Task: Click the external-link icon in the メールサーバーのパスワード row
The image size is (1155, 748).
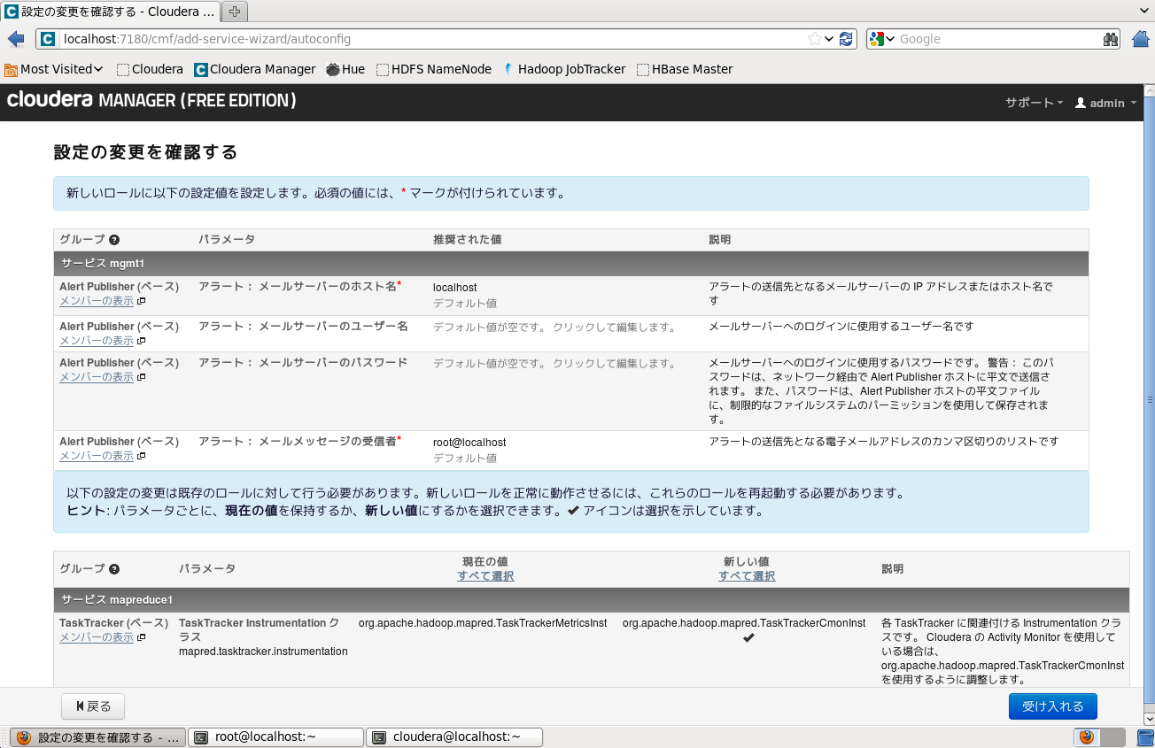Action: pos(141,377)
